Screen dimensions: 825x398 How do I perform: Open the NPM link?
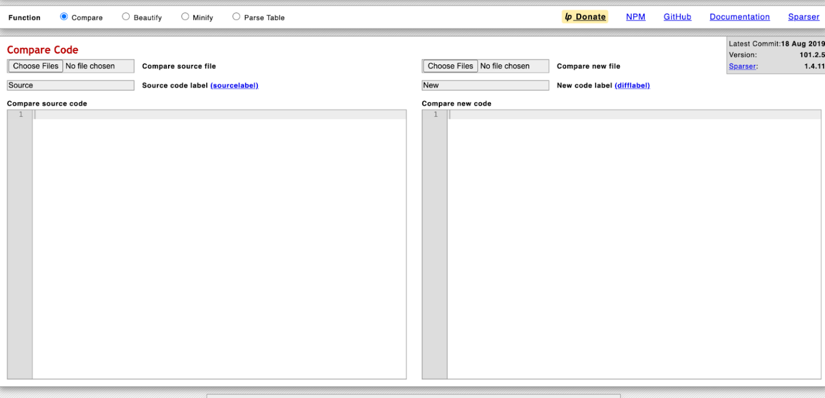[635, 17]
